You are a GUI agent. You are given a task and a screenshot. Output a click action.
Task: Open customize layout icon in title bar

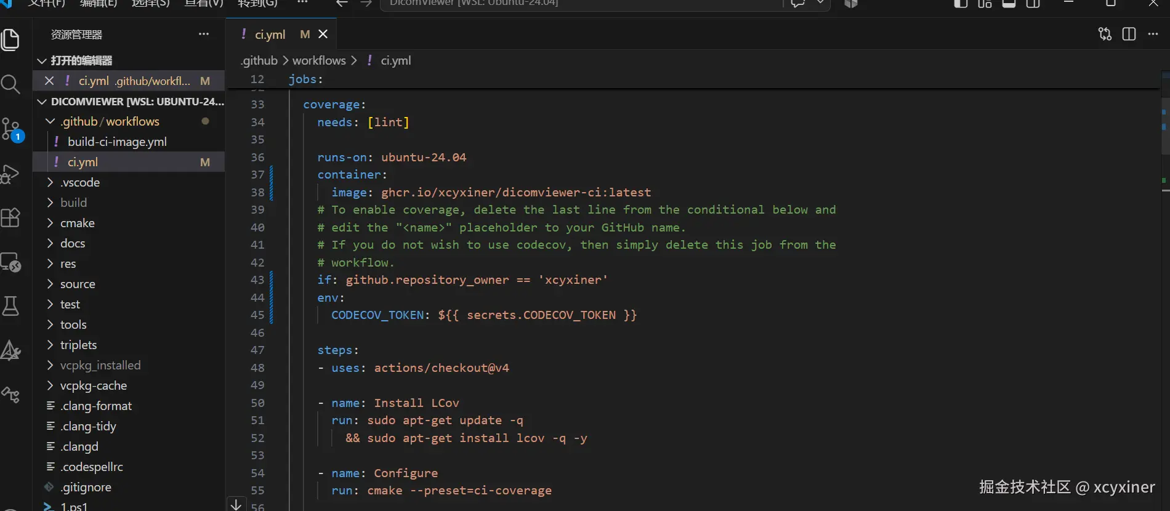[x=985, y=4]
